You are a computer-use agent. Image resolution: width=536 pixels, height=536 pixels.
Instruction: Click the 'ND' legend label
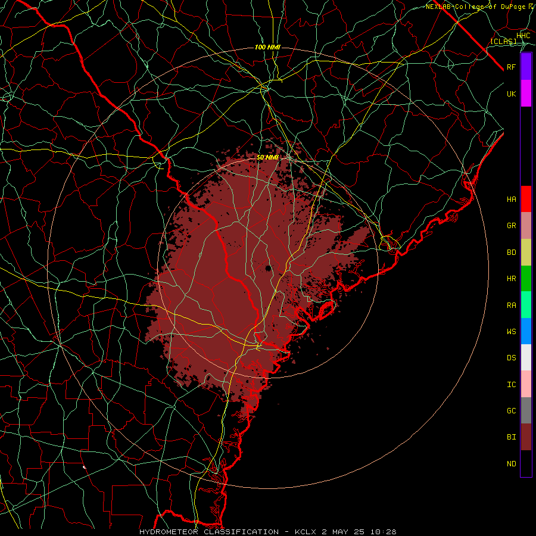pos(511,464)
